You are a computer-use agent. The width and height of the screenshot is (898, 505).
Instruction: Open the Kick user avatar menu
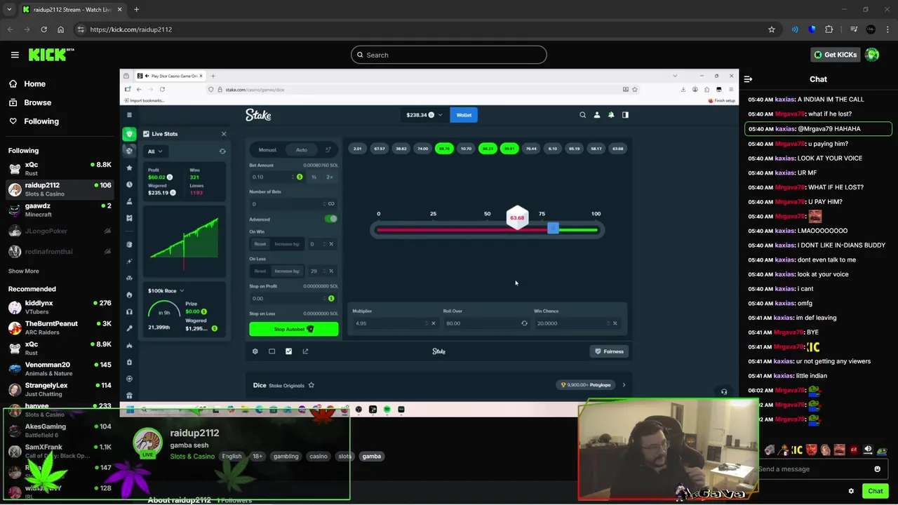pos(872,55)
